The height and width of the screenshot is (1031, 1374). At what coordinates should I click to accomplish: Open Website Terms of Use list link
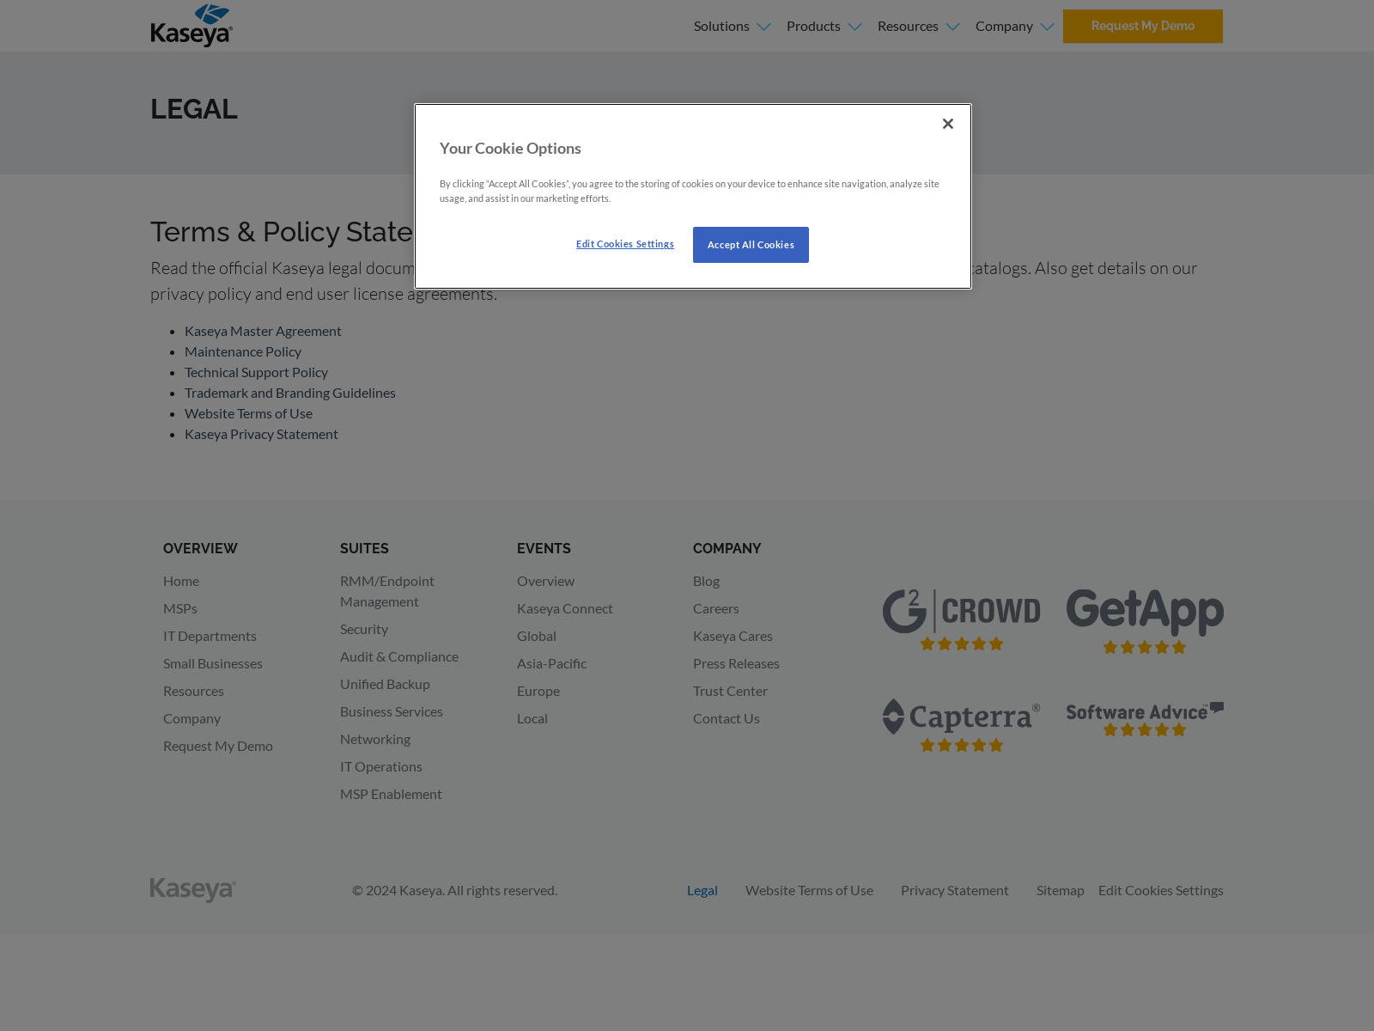tap(248, 413)
